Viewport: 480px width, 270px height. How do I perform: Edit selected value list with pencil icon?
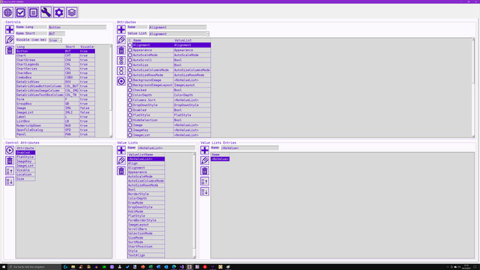coord(121,160)
